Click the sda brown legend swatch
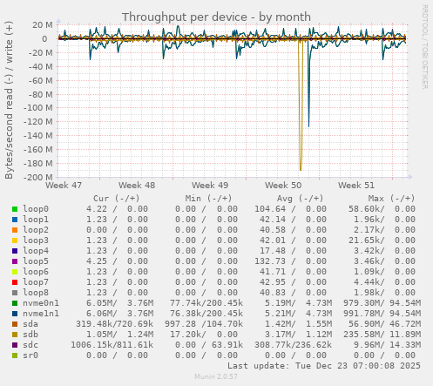 pyautogui.click(x=15, y=324)
